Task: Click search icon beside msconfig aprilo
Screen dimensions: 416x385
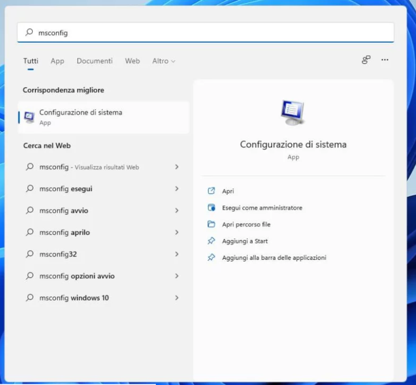Action: [30, 232]
